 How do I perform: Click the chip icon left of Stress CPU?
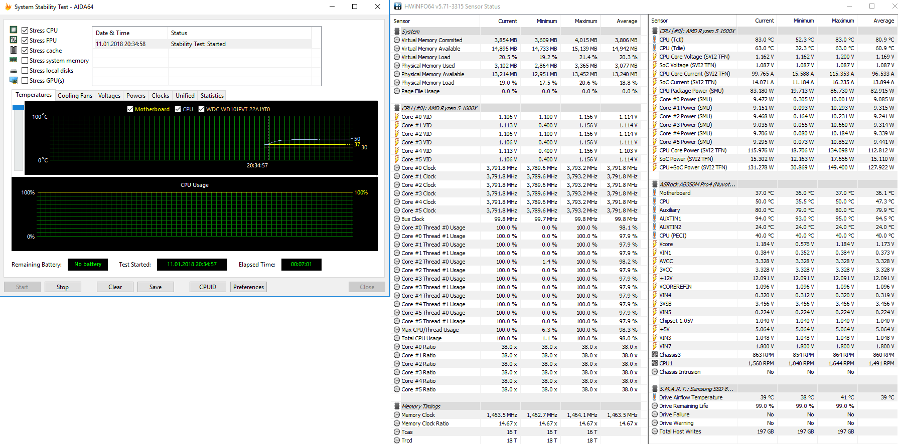coord(14,30)
